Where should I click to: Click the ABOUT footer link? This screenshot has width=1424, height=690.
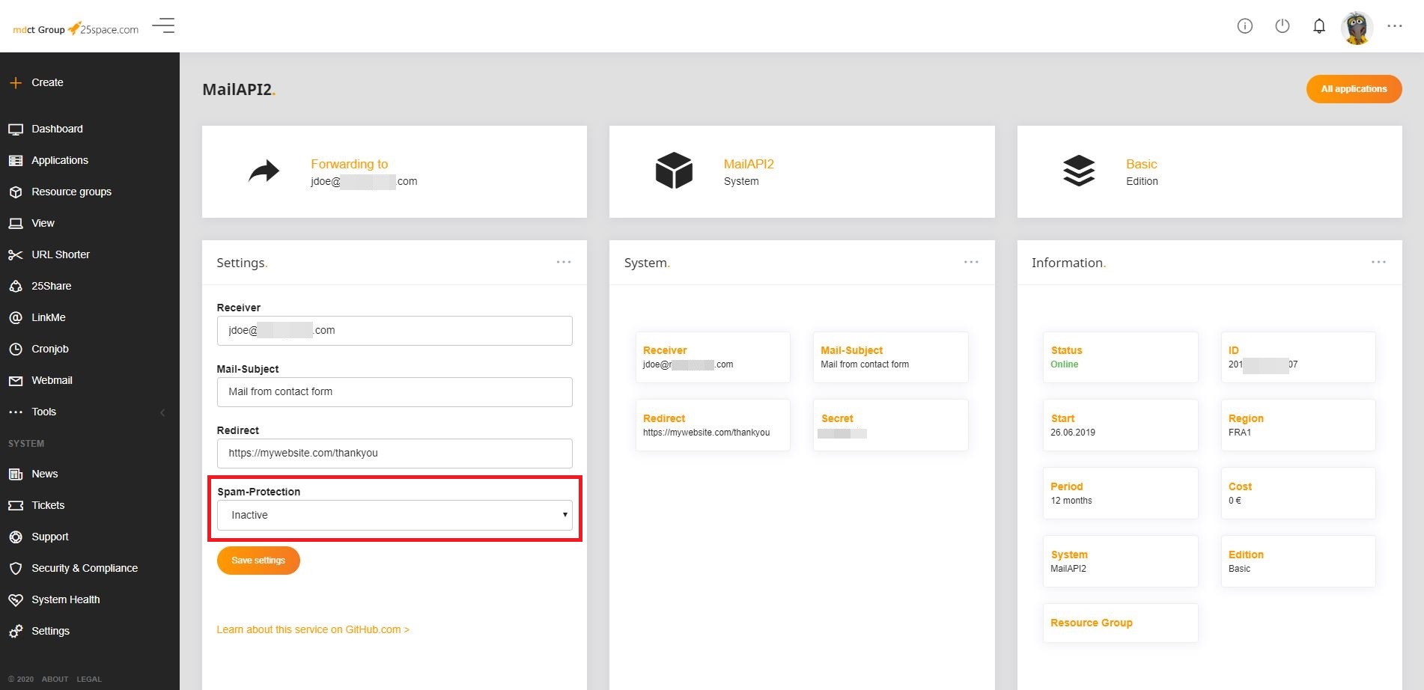pos(55,680)
